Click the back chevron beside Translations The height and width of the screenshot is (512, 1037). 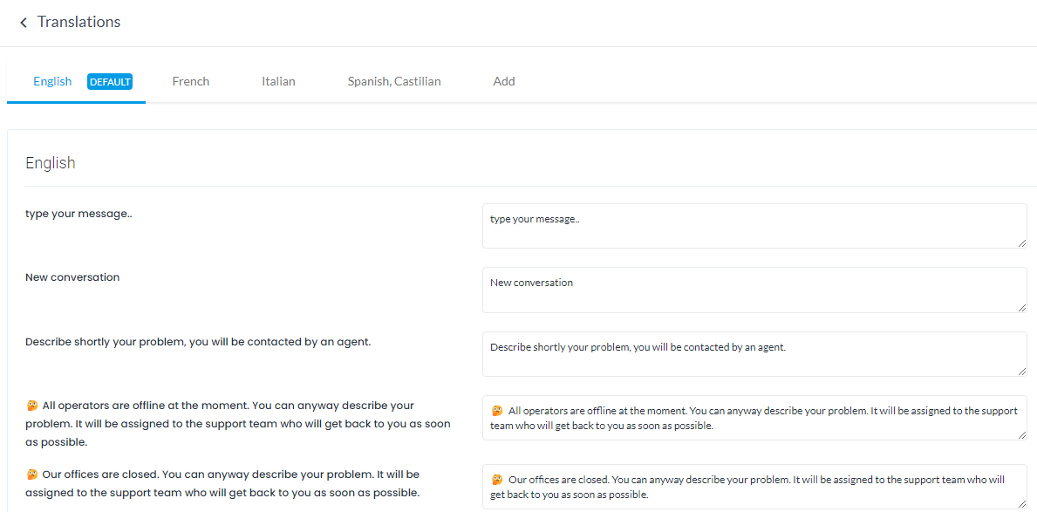click(x=24, y=23)
